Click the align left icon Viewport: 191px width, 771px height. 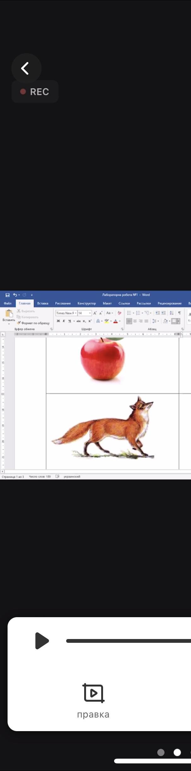pyautogui.click(x=129, y=321)
